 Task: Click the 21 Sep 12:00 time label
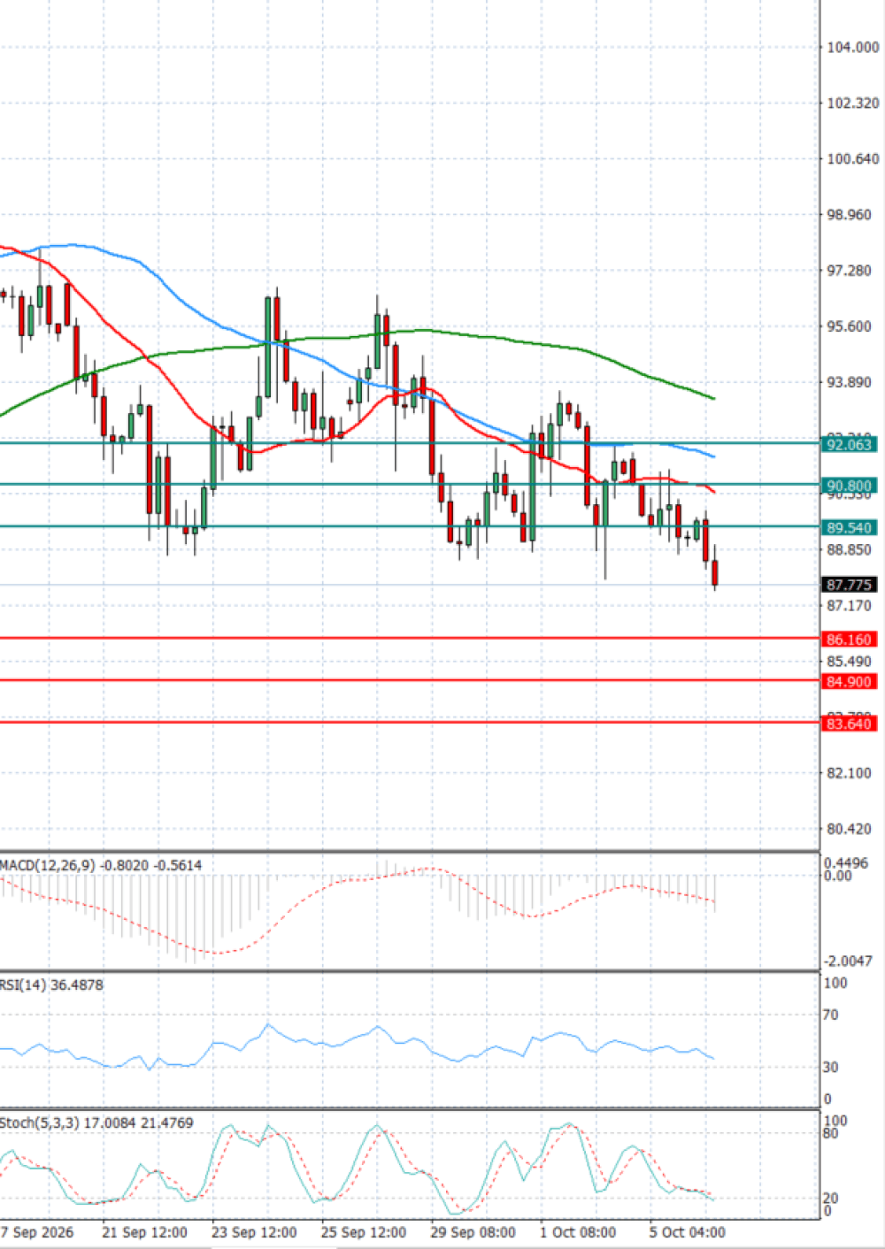pyautogui.click(x=144, y=1232)
